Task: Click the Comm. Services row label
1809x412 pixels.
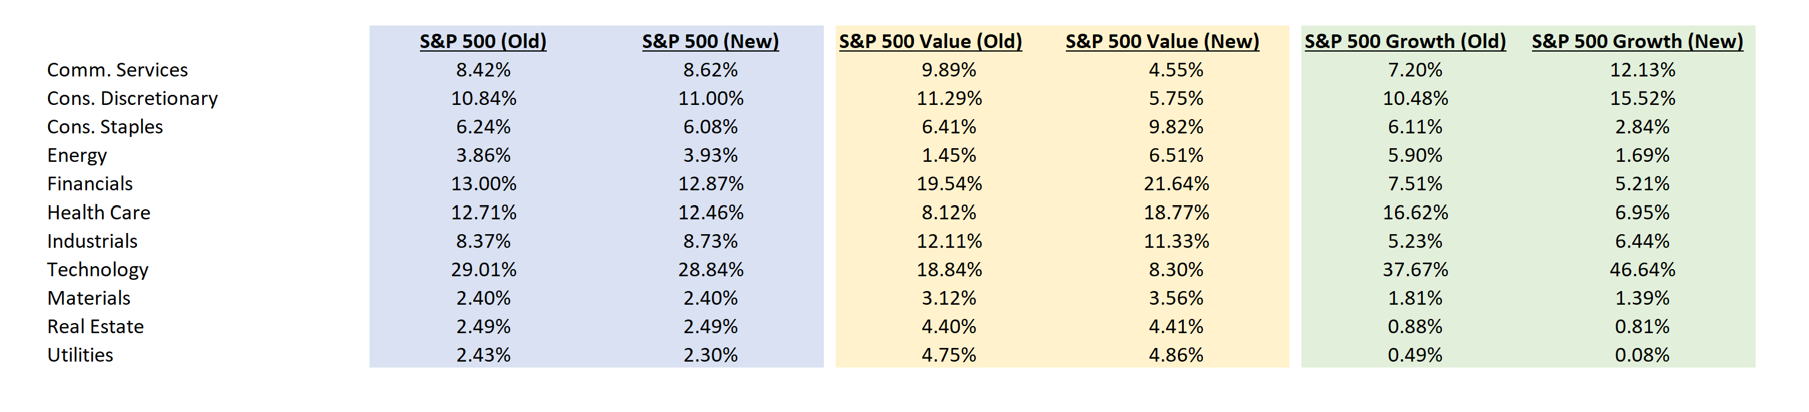Action: [117, 70]
